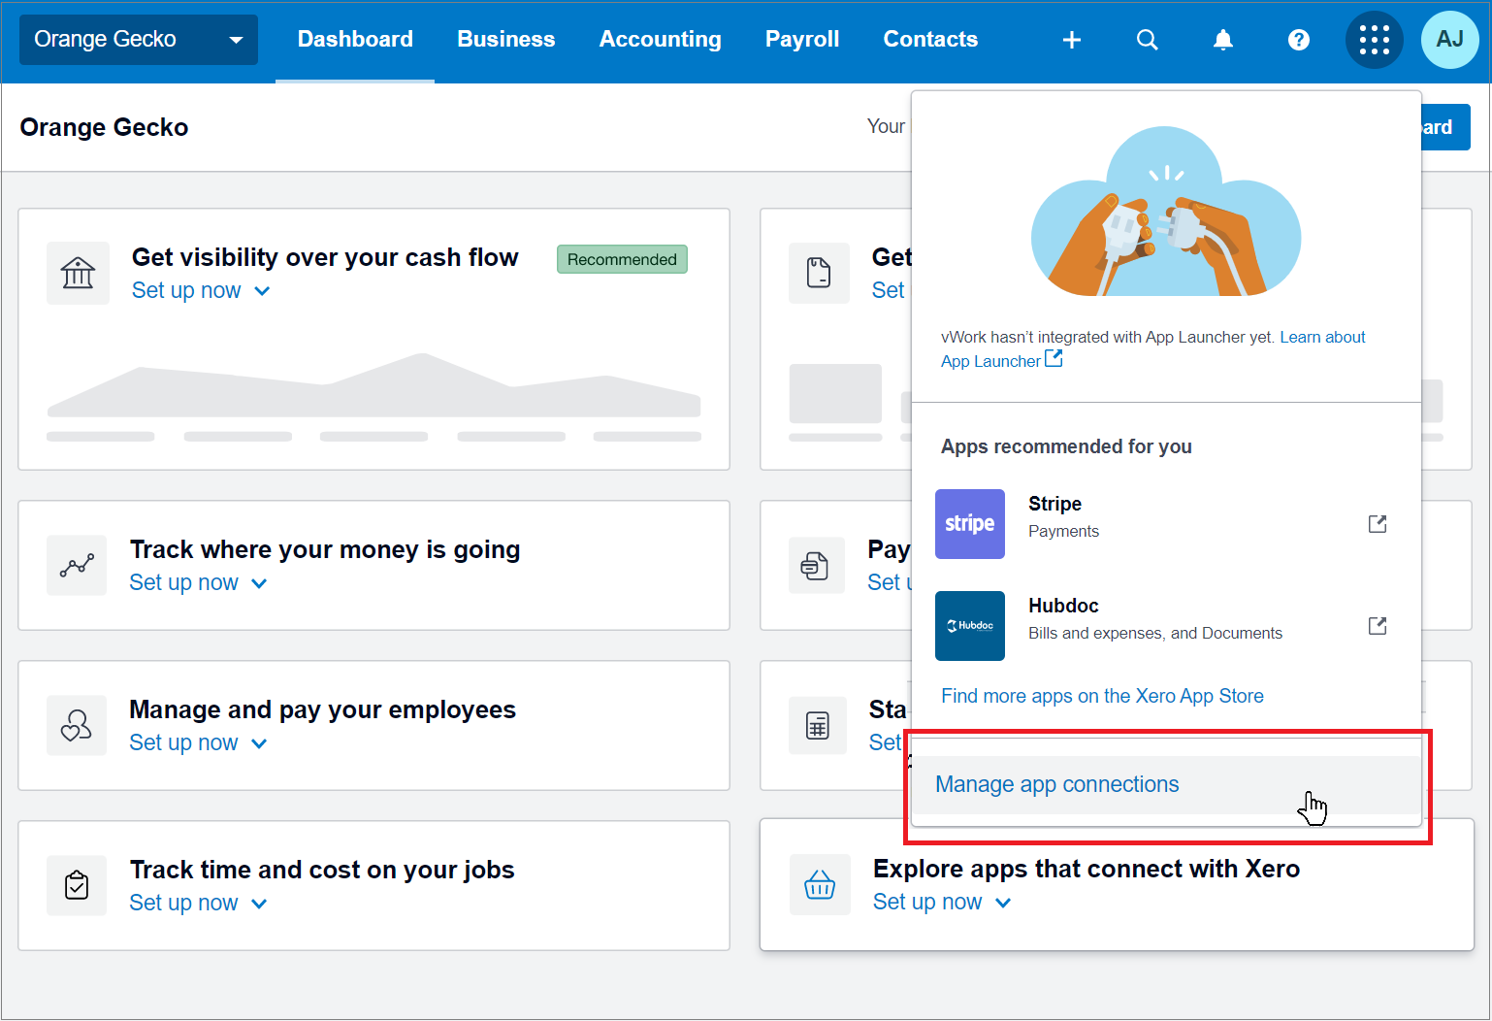1492x1021 pixels.
Task: Click the Orange Gecko page title
Action: [x=104, y=127]
